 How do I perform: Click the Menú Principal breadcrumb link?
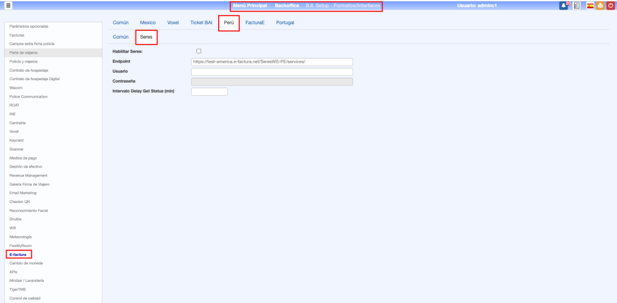[249, 5]
